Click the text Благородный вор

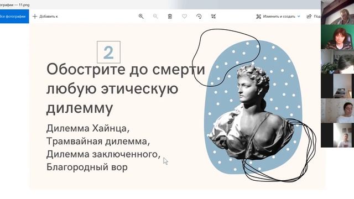(87, 167)
